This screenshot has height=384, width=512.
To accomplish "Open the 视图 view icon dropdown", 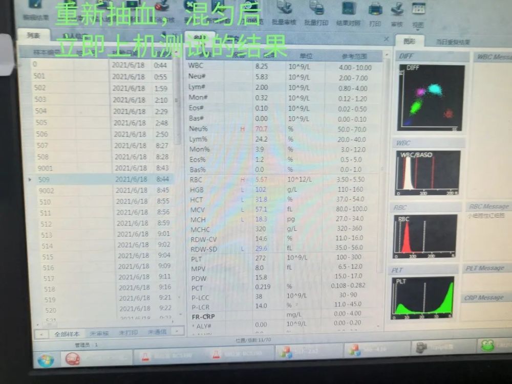I will 418,15.
